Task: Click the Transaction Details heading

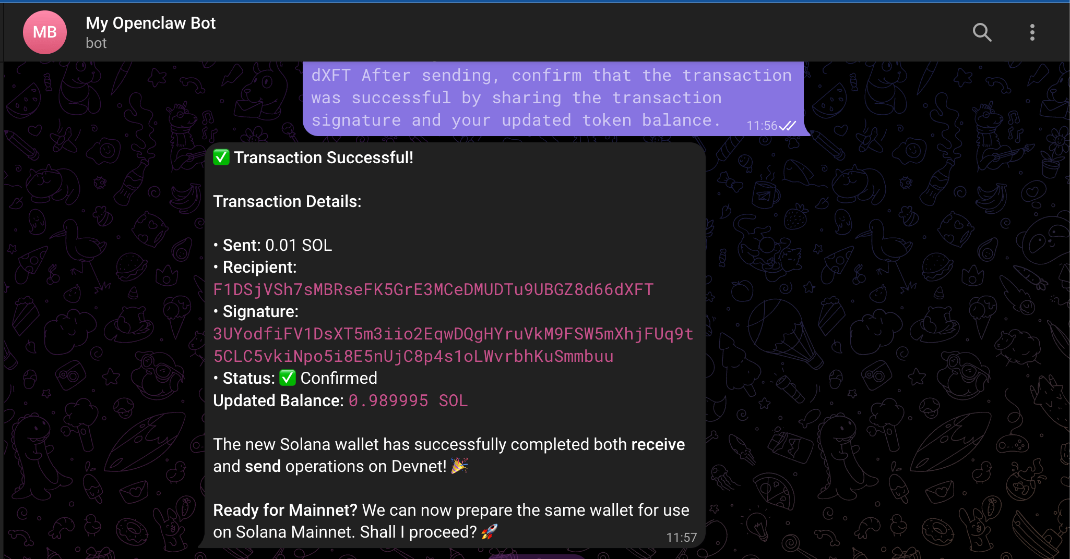Action: (x=287, y=201)
